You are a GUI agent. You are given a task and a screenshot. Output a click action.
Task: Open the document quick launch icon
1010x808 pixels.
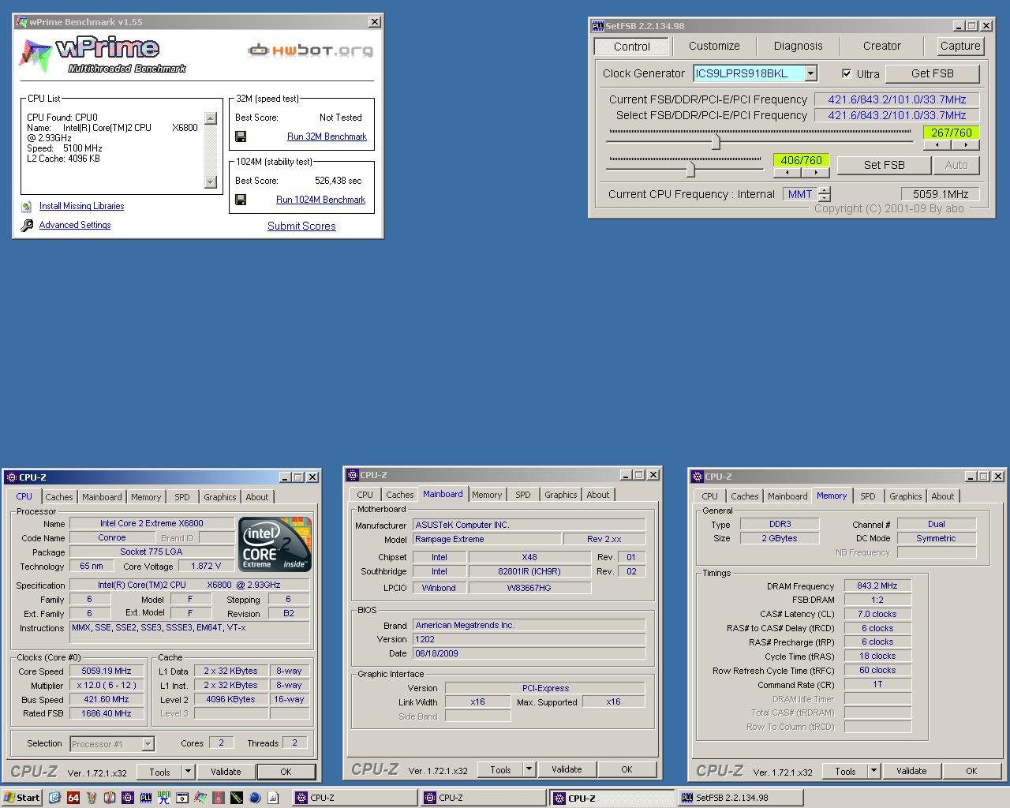click(x=273, y=798)
